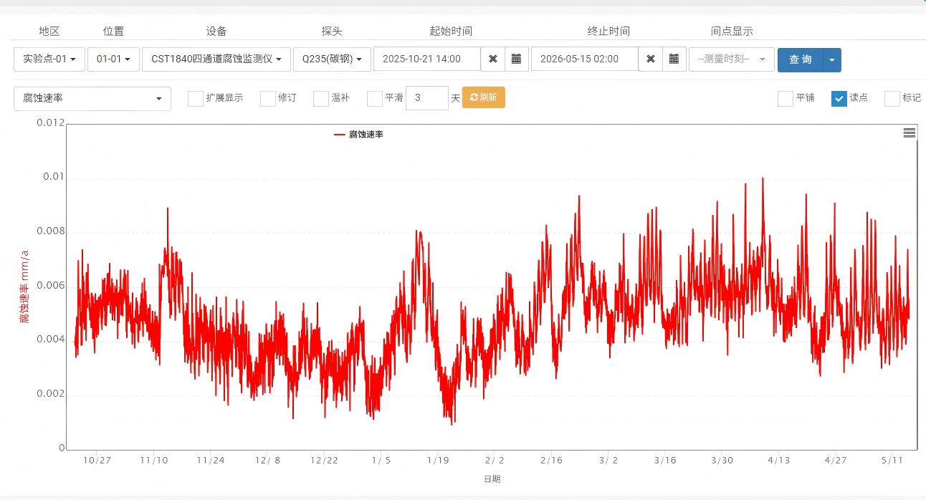This screenshot has height=500, width=926.
Task: Open the 实验点-01 region dropdown
Action: 49,59
